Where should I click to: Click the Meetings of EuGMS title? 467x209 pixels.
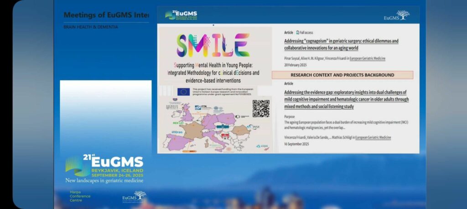[x=106, y=15]
